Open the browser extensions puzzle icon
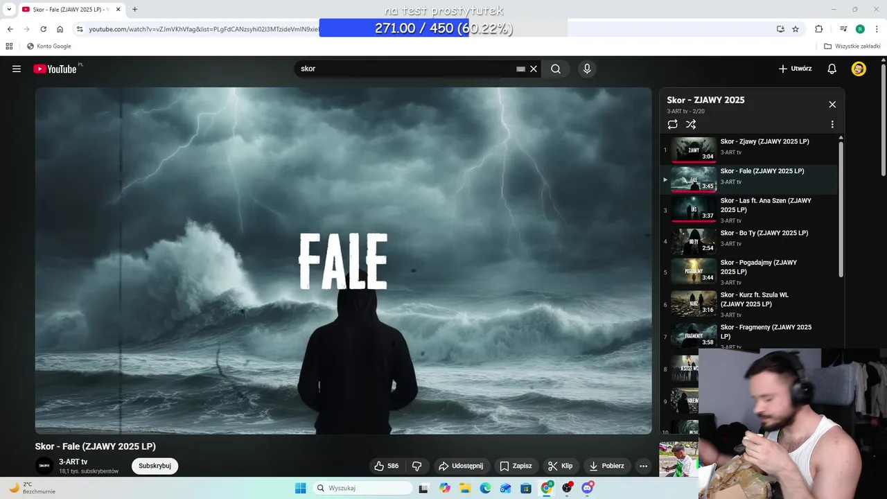This screenshot has height=499, width=887. 819,29
